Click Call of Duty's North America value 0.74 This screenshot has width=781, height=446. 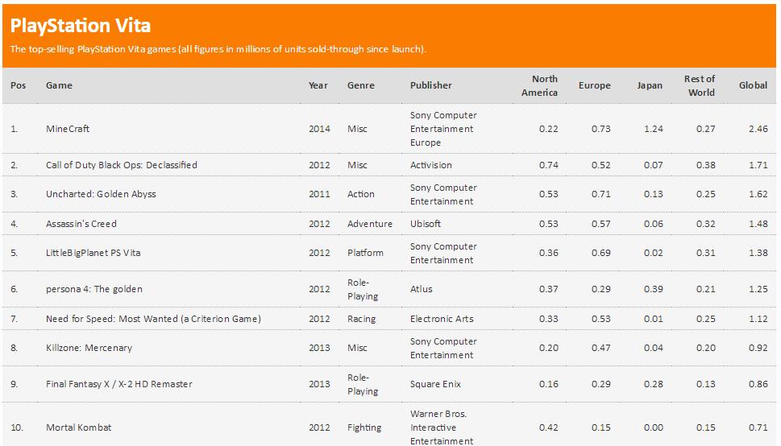(548, 165)
